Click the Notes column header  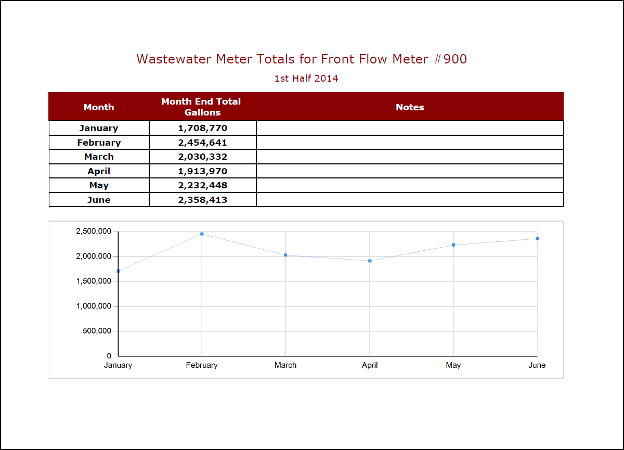tap(410, 107)
